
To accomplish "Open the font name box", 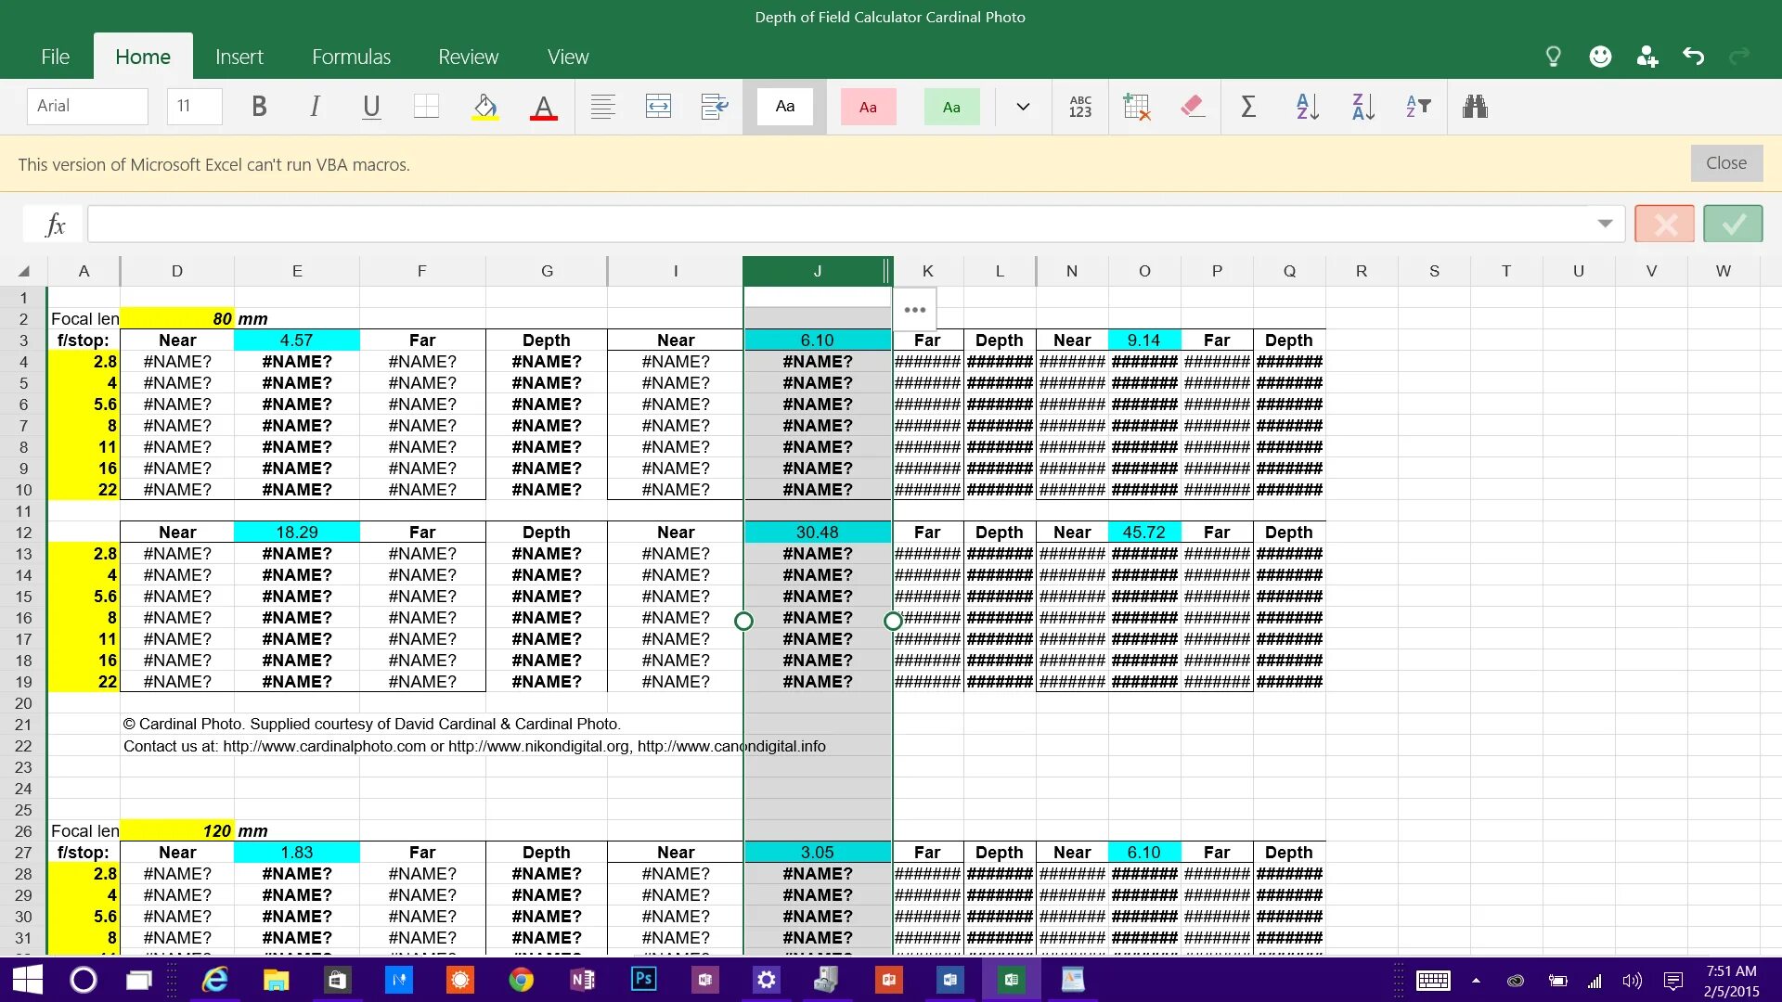I will point(87,107).
